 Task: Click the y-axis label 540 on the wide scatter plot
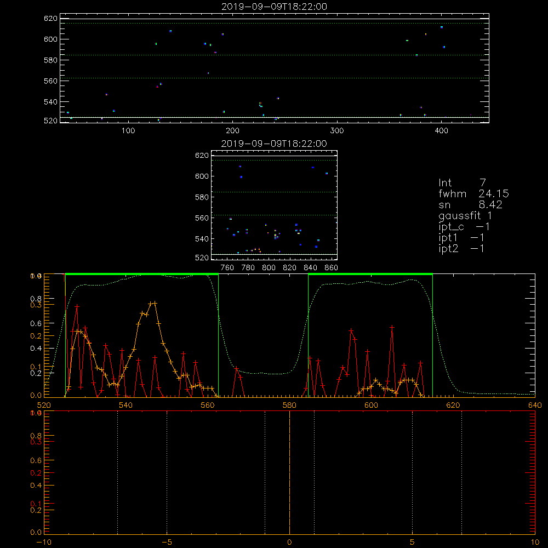pos(50,102)
